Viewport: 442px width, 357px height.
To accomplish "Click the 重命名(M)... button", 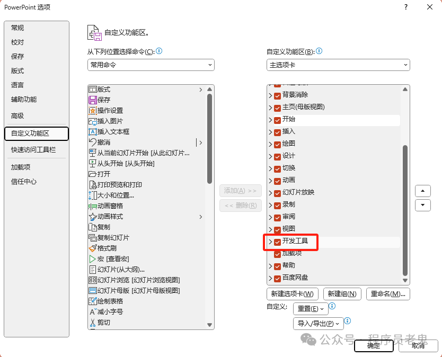I will (388, 294).
